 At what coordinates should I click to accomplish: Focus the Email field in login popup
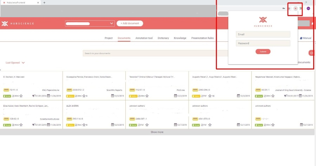(263, 34)
